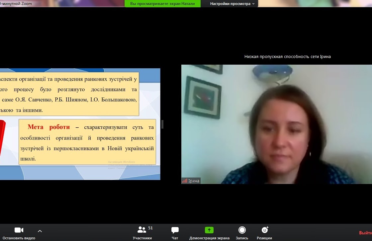Image resolution: width=372 pixels, height=241 pixels.
Task: Select Ірина's video tile
Action: pos(276,124)
